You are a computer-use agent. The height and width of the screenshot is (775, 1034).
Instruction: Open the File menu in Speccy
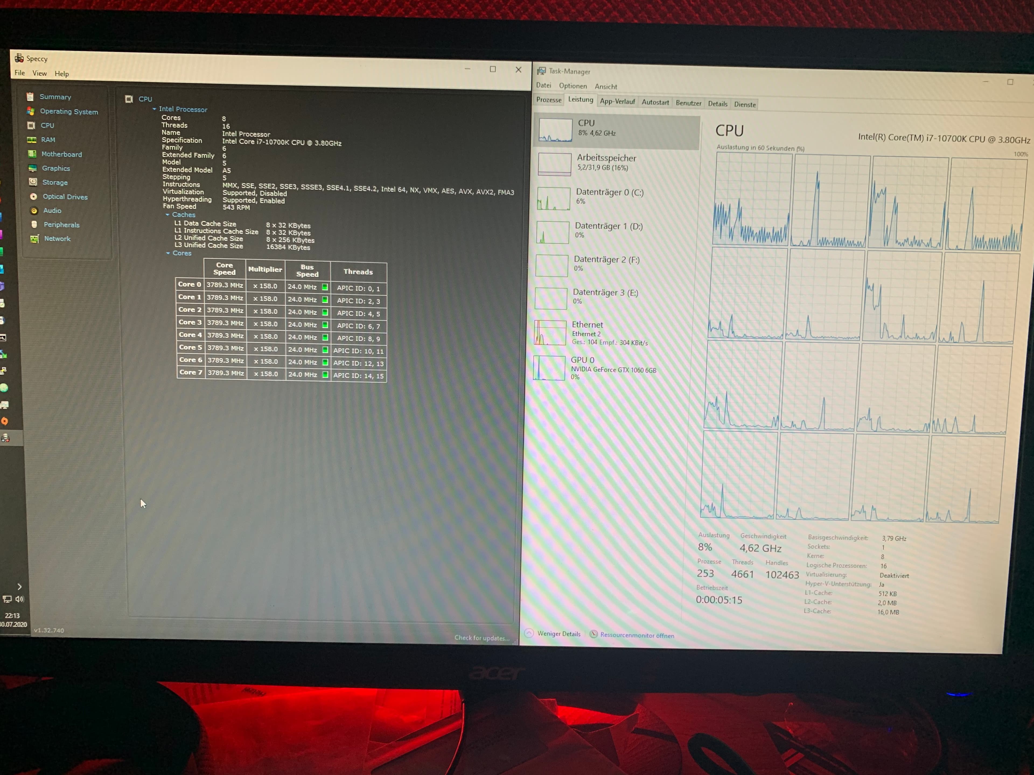[20, 73]
